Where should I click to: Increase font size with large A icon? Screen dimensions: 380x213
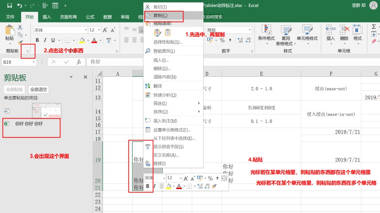pos(105,30)
